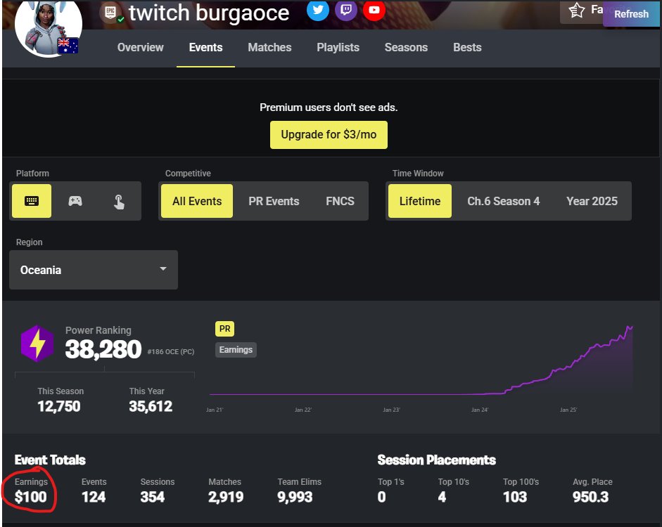The width and height of the screenshot is (662, 527).
Task: Open the Oceania region dropdown
Action: [x=94, y=270]
